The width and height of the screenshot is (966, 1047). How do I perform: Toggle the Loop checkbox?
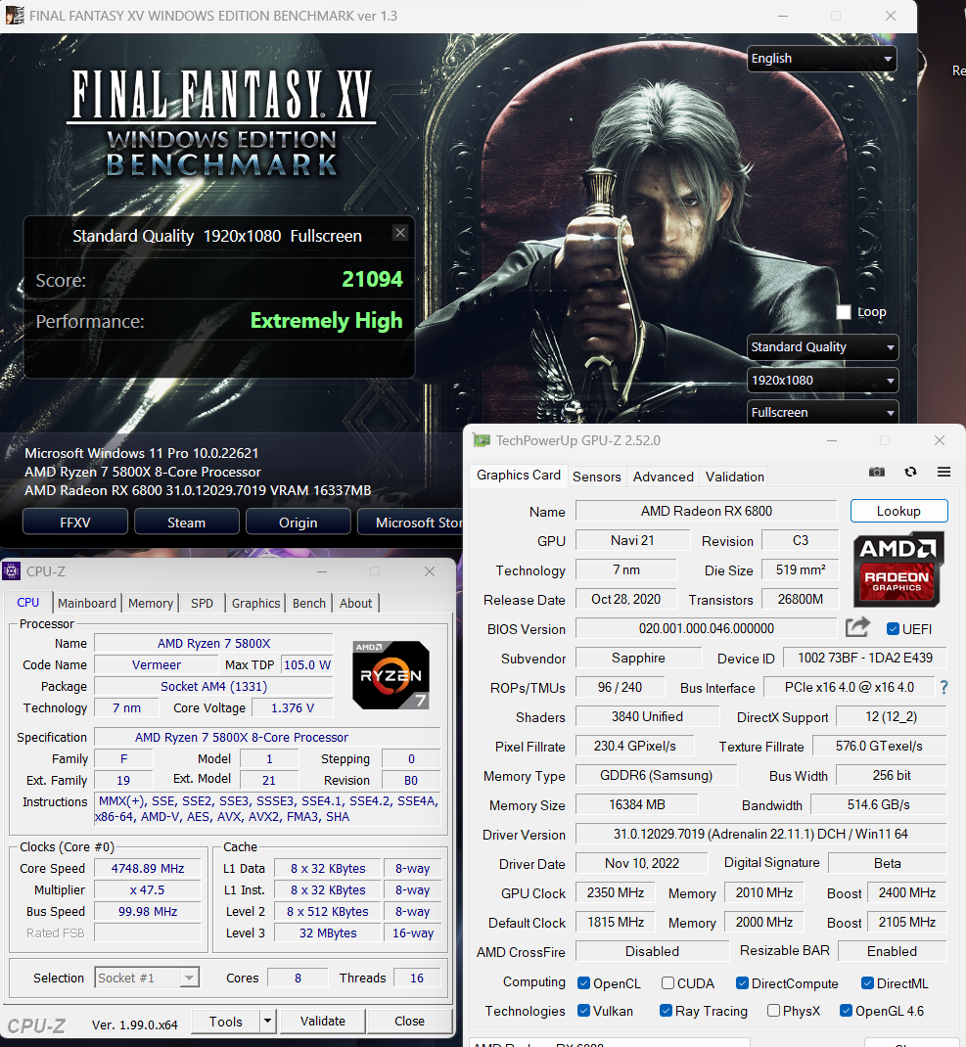point(844,312)
